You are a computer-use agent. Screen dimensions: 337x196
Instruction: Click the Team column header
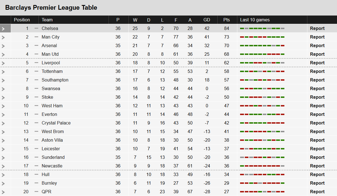tap(47, 20)
